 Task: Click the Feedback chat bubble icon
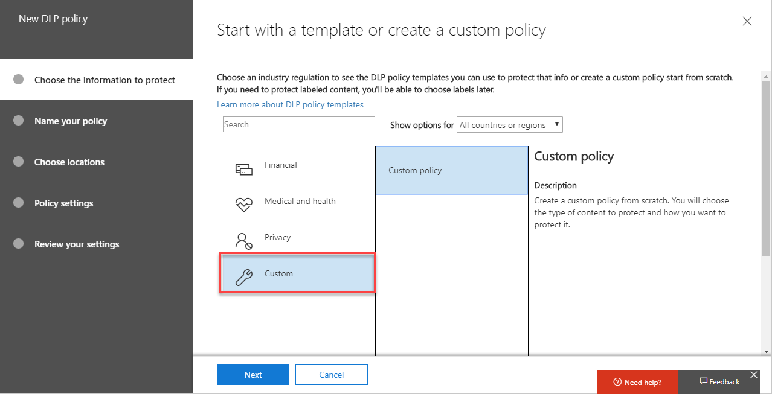703,381
